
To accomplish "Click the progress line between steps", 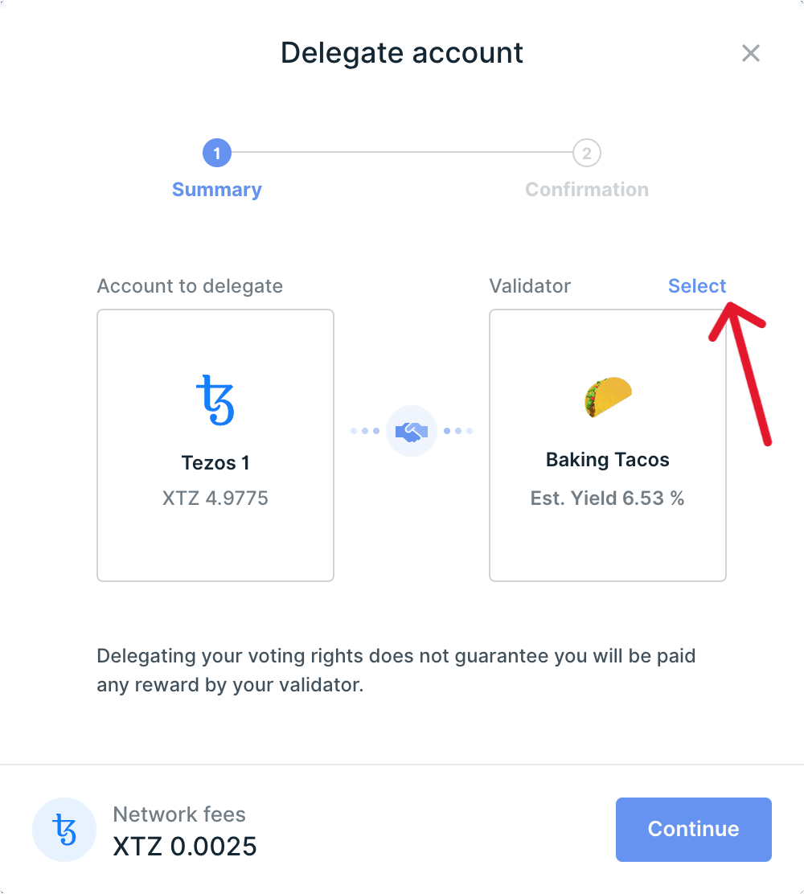I will 402,153.
